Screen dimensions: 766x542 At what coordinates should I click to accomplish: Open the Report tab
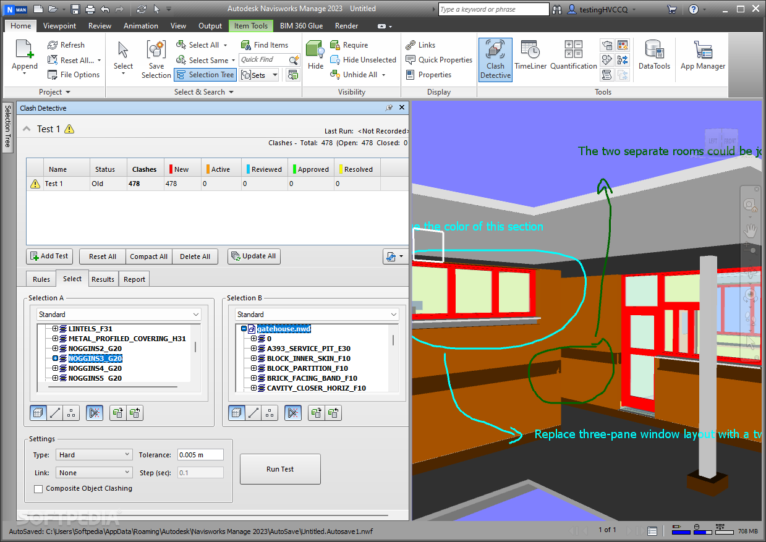[134, 279]
